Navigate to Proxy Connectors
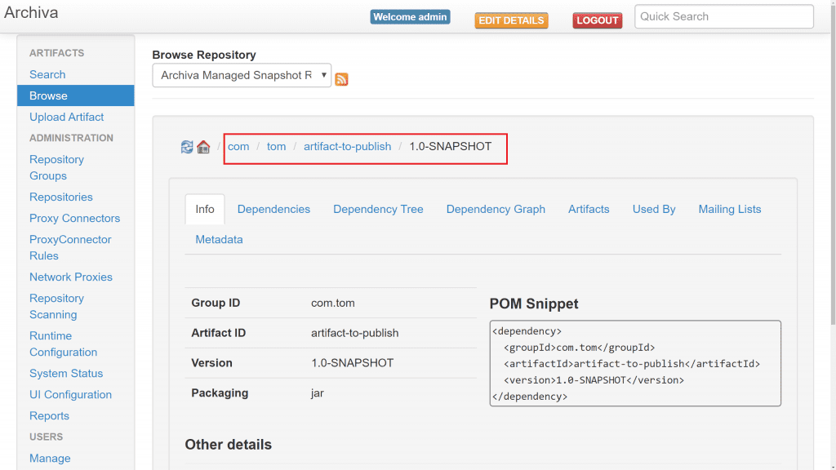 pos(74,218)
